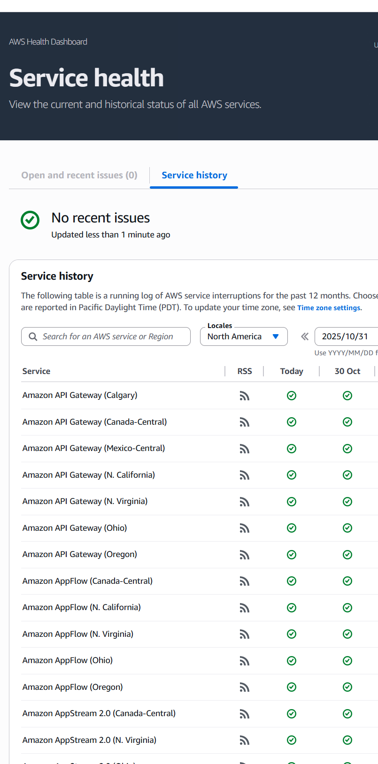Focus the AWS service or Region search field
This screenshot has width=378, height=764.
pyautogui.click(x=106, y=336)
